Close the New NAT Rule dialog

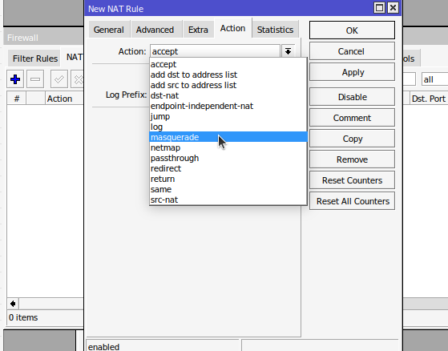pos(394,8)
